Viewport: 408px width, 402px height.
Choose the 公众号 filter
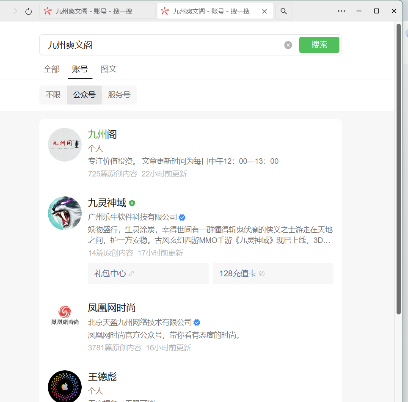[84, 95]
